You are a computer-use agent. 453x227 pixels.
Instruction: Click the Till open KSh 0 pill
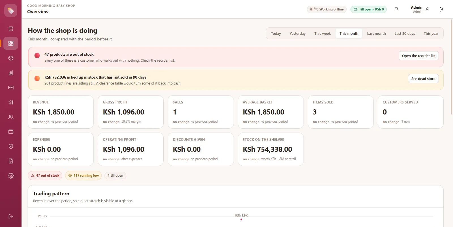pos(369,9)
